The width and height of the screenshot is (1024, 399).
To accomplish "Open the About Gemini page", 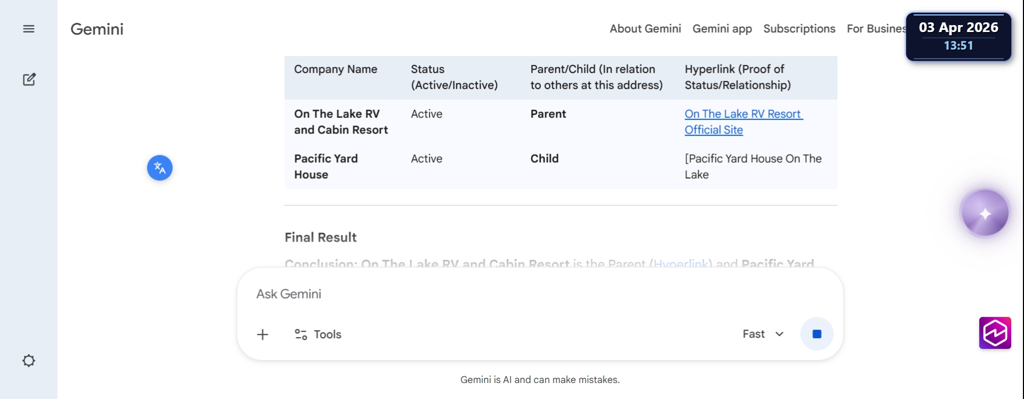I will tap(645, 29).
